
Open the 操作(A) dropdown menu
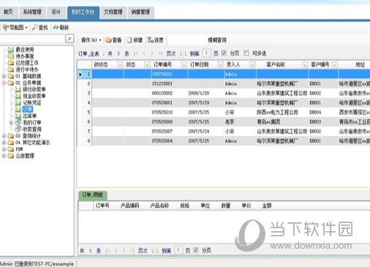coord(91,40)
